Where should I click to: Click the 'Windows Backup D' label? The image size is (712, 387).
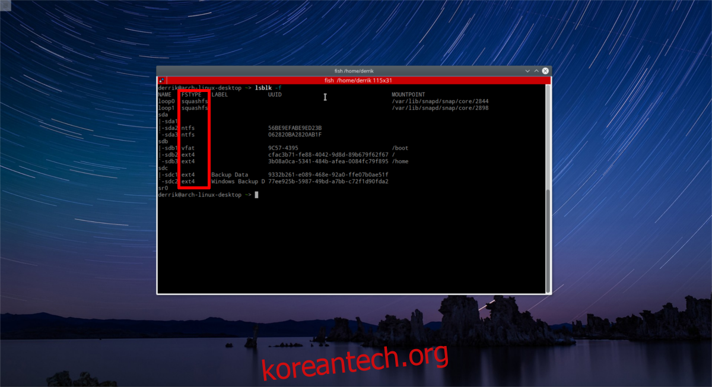pos(238,181)
